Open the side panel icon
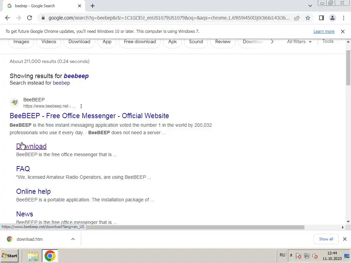This screenshot has height=263, width=351. 322,18
